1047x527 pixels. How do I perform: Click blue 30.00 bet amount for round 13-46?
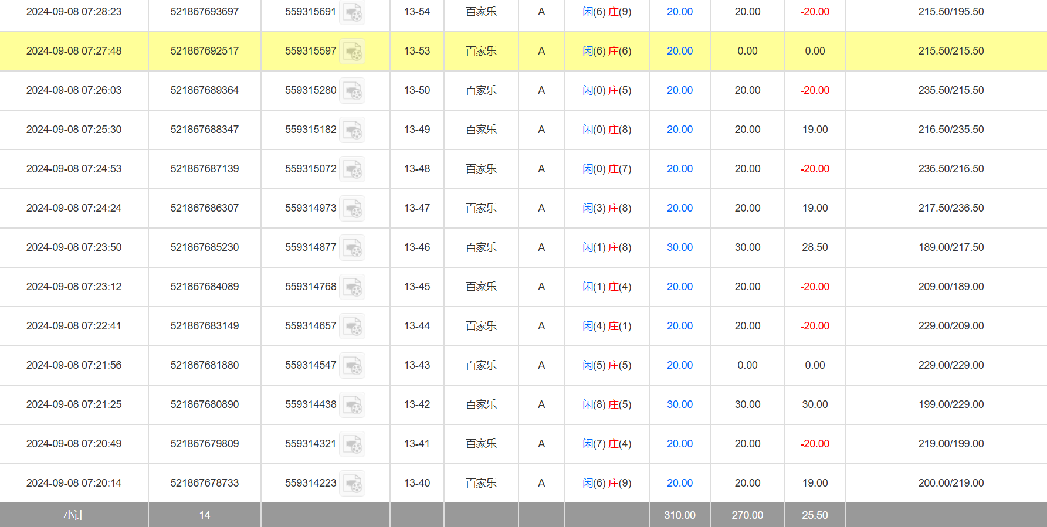tap(679, 247)
